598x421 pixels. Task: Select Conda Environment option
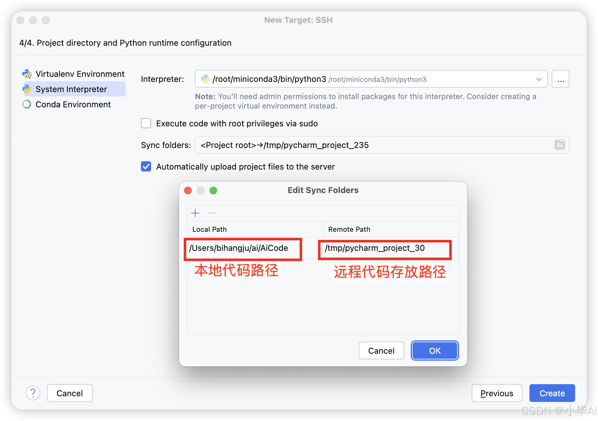73,104
